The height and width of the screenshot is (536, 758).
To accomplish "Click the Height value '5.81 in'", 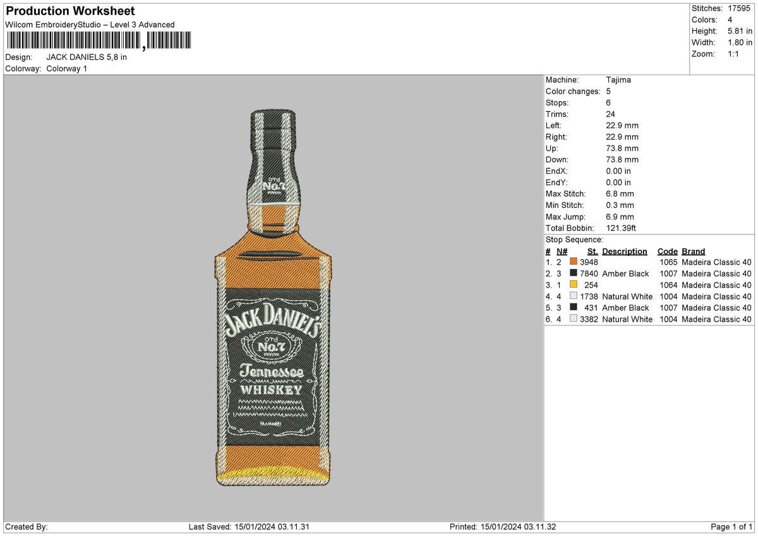I will point(741,31).
